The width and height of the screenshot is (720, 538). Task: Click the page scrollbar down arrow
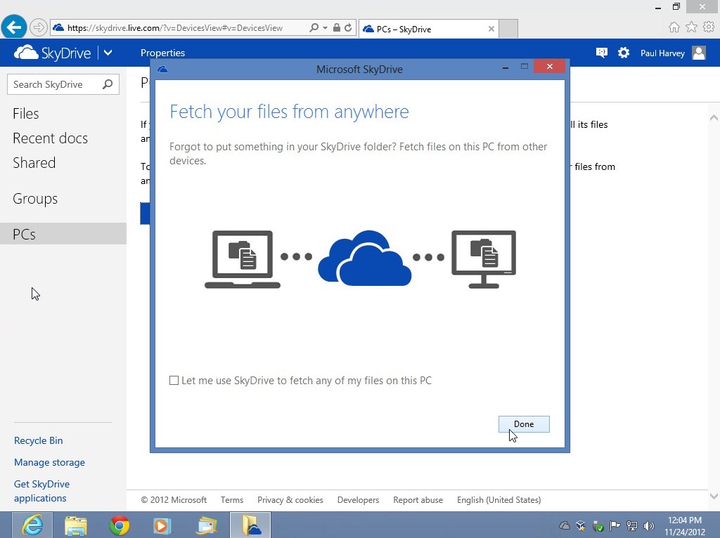(x=714, y=496)
